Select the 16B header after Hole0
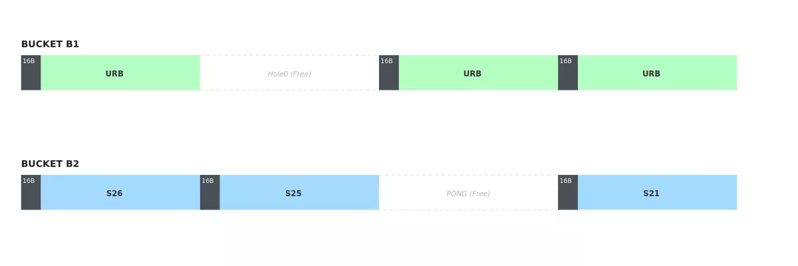Image resolution: width=798 pixels, height=266 pixels. point(389,72)
